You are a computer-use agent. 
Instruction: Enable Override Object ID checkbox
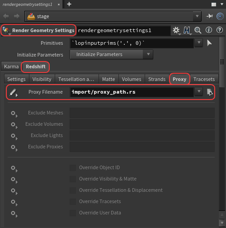tap(73, 167)
